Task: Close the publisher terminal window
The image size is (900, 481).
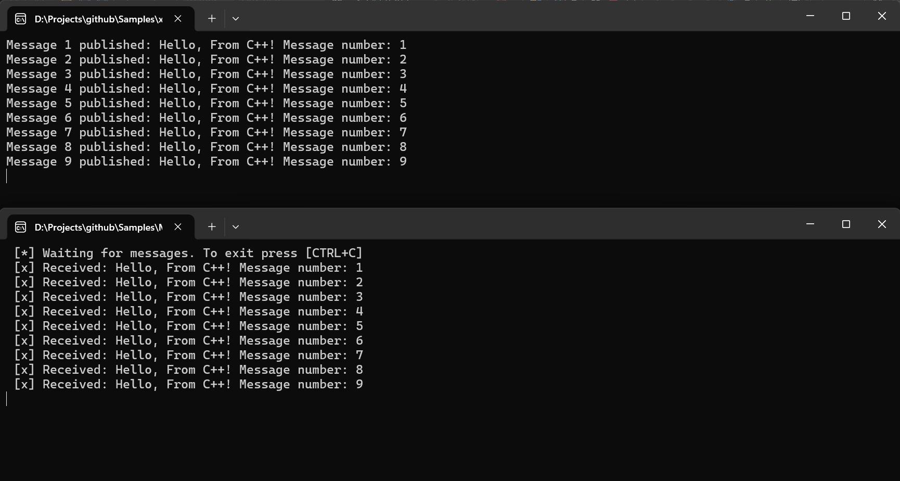Action: tap(882, 16)
